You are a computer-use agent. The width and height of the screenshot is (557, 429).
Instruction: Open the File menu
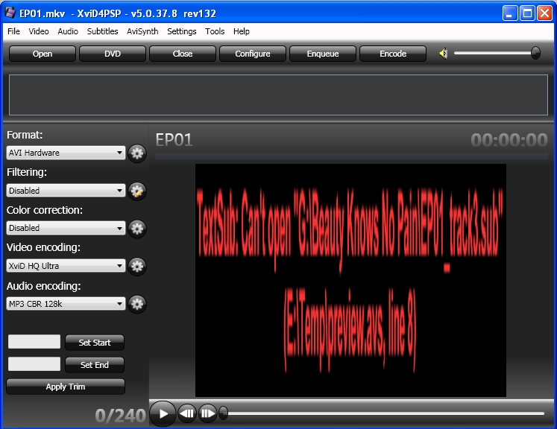pyautogui.click(x=13, y=31)
